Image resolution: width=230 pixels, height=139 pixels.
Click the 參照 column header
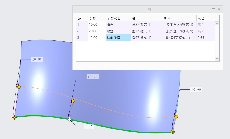179,18
